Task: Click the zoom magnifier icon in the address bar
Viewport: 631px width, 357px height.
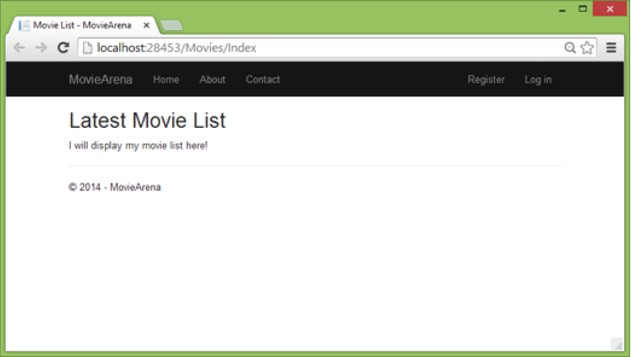Action: [x=570, y=48]
